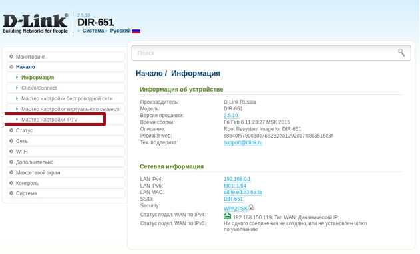Click the WAN IPv6 status message
The width and height of the screenshot is (420, 254).
click(x=296, y=227)
